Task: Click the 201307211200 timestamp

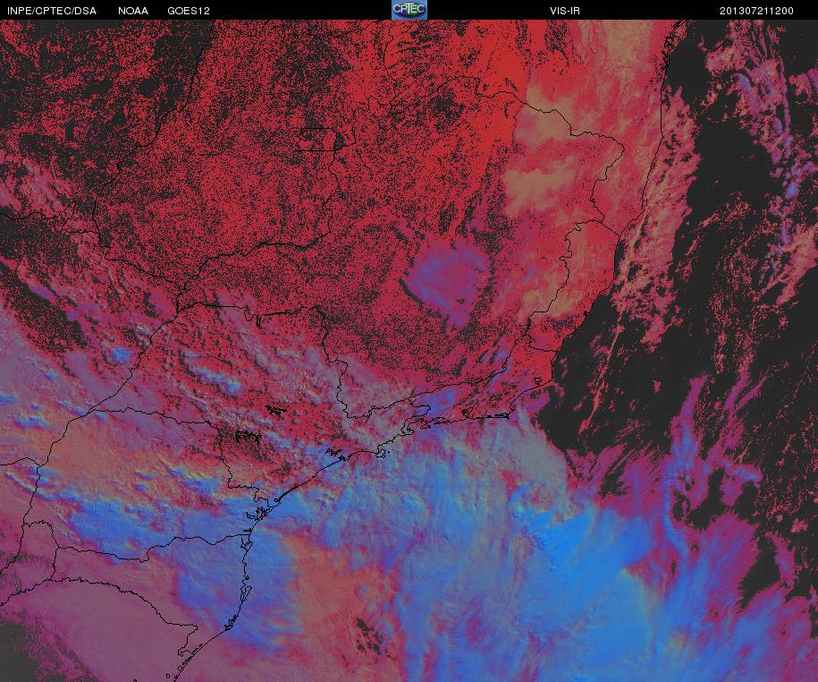Action: coord(756,11)
